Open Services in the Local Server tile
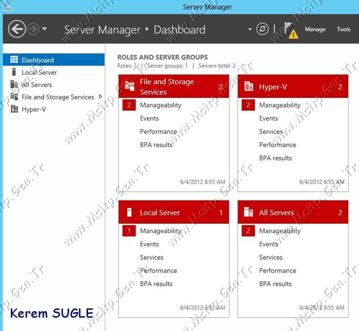 [151, 257]
